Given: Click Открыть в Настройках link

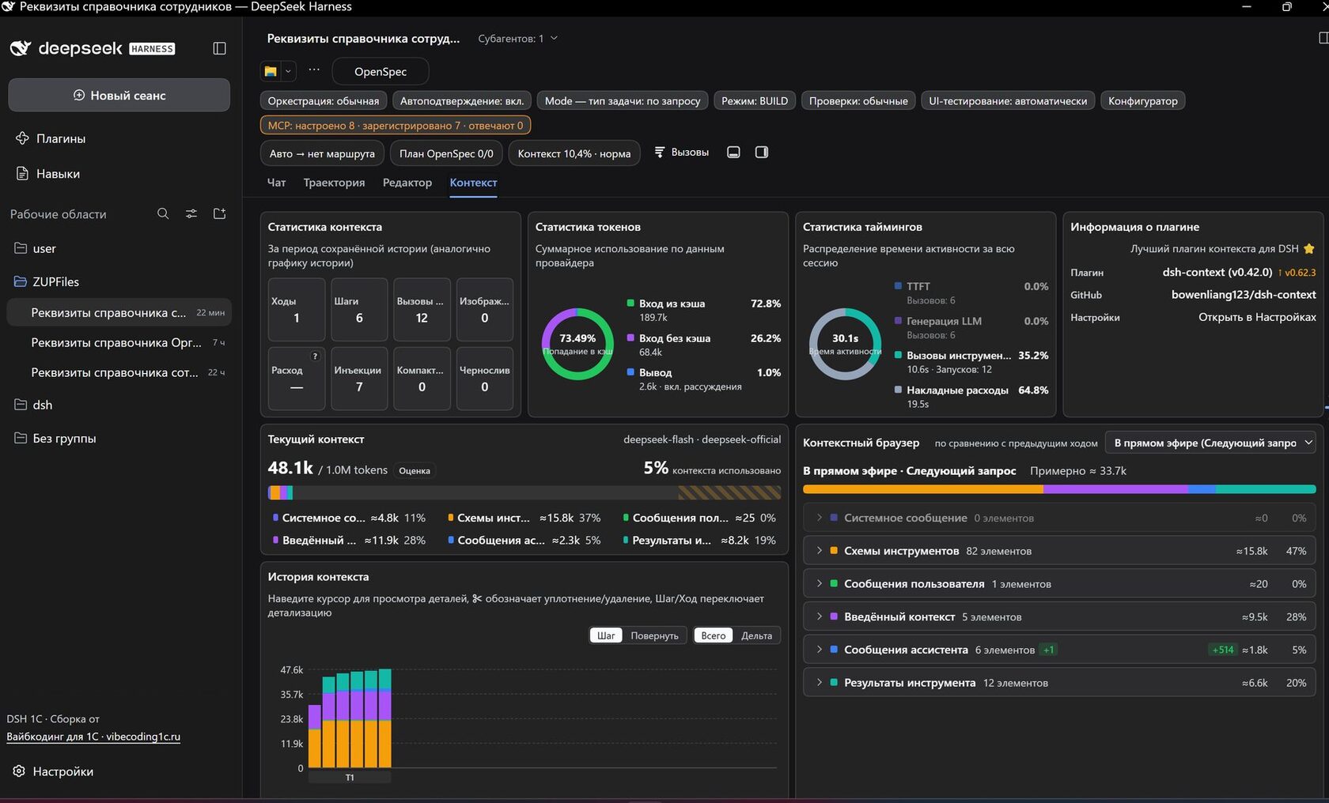Looking at the screenshot, I should click(x=1257, y=317).
